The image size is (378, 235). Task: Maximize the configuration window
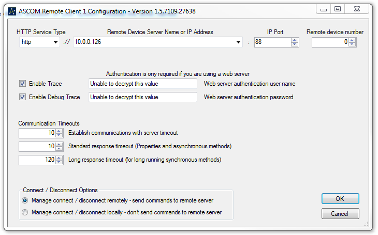coord(338,9)
